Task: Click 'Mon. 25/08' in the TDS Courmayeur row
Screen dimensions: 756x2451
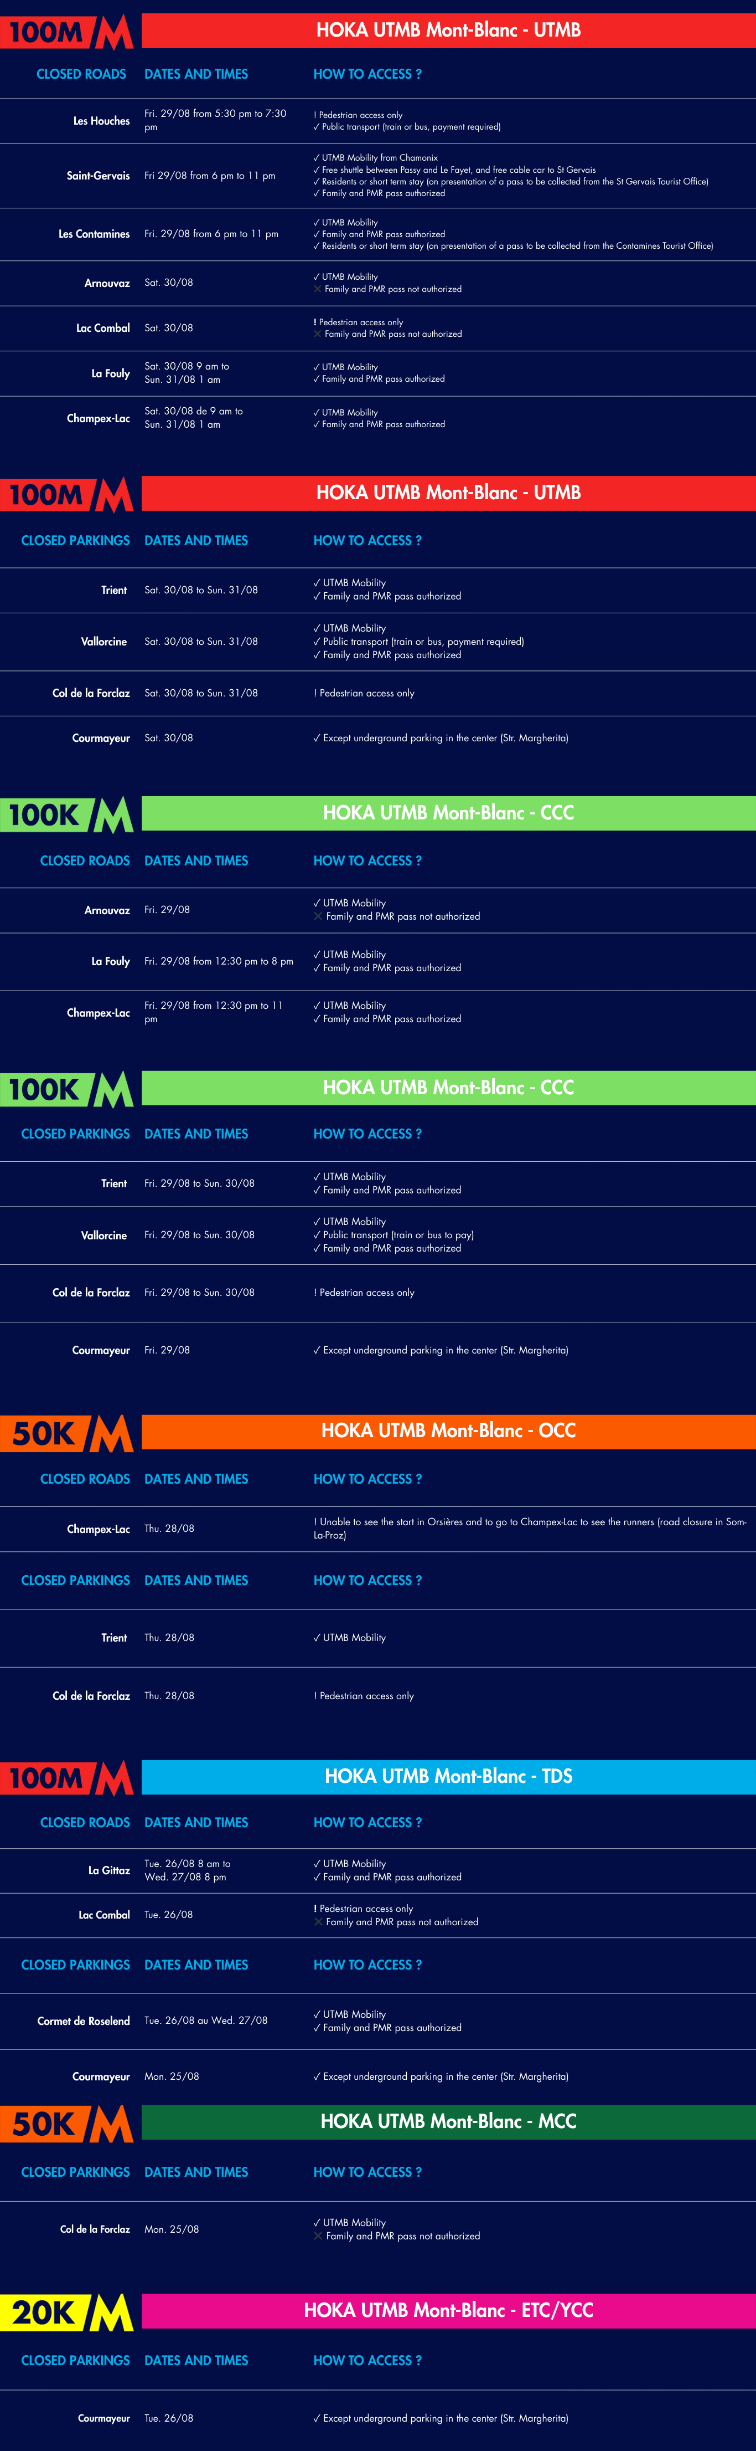Action: click(x=172, y=2076)
